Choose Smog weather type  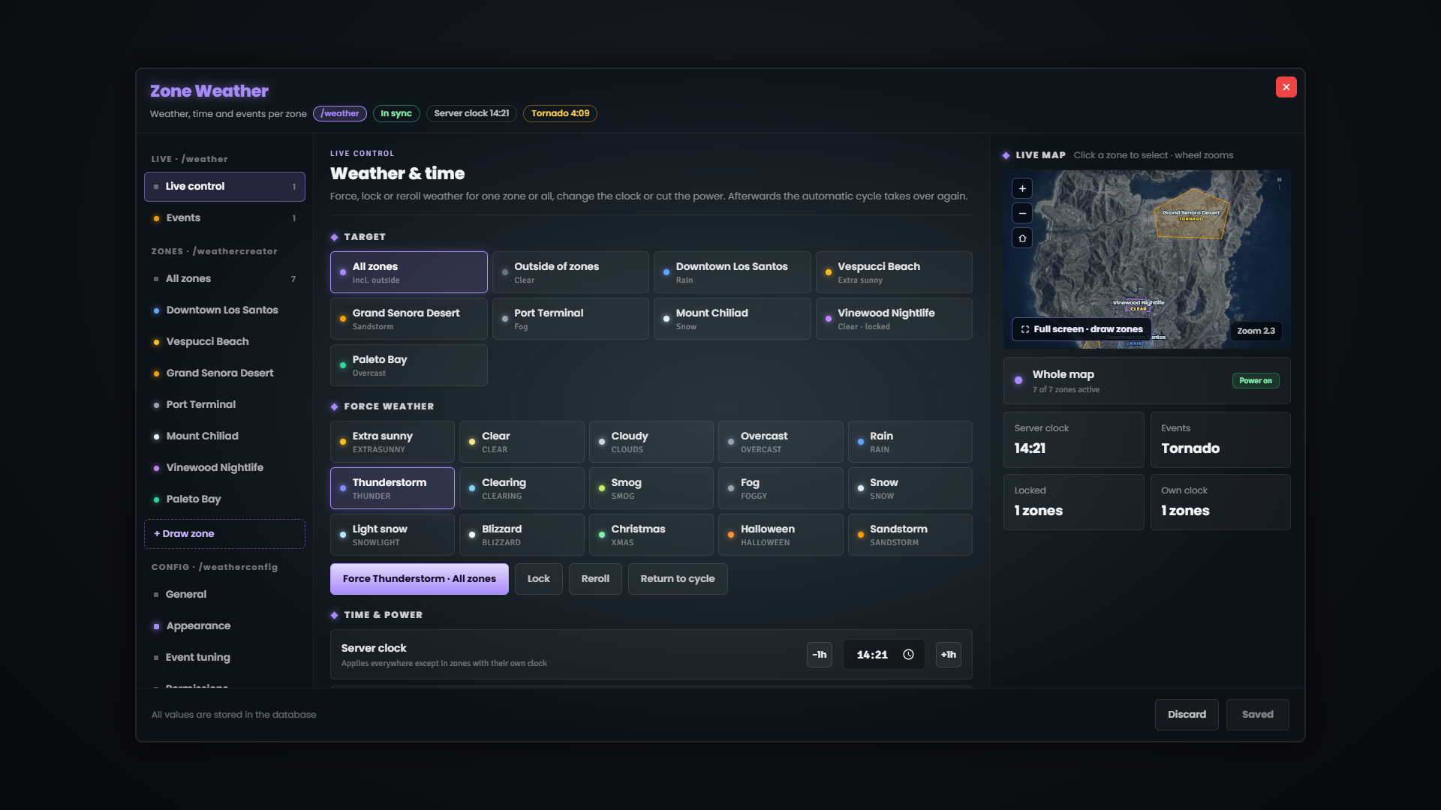click(x=651, y=488)
